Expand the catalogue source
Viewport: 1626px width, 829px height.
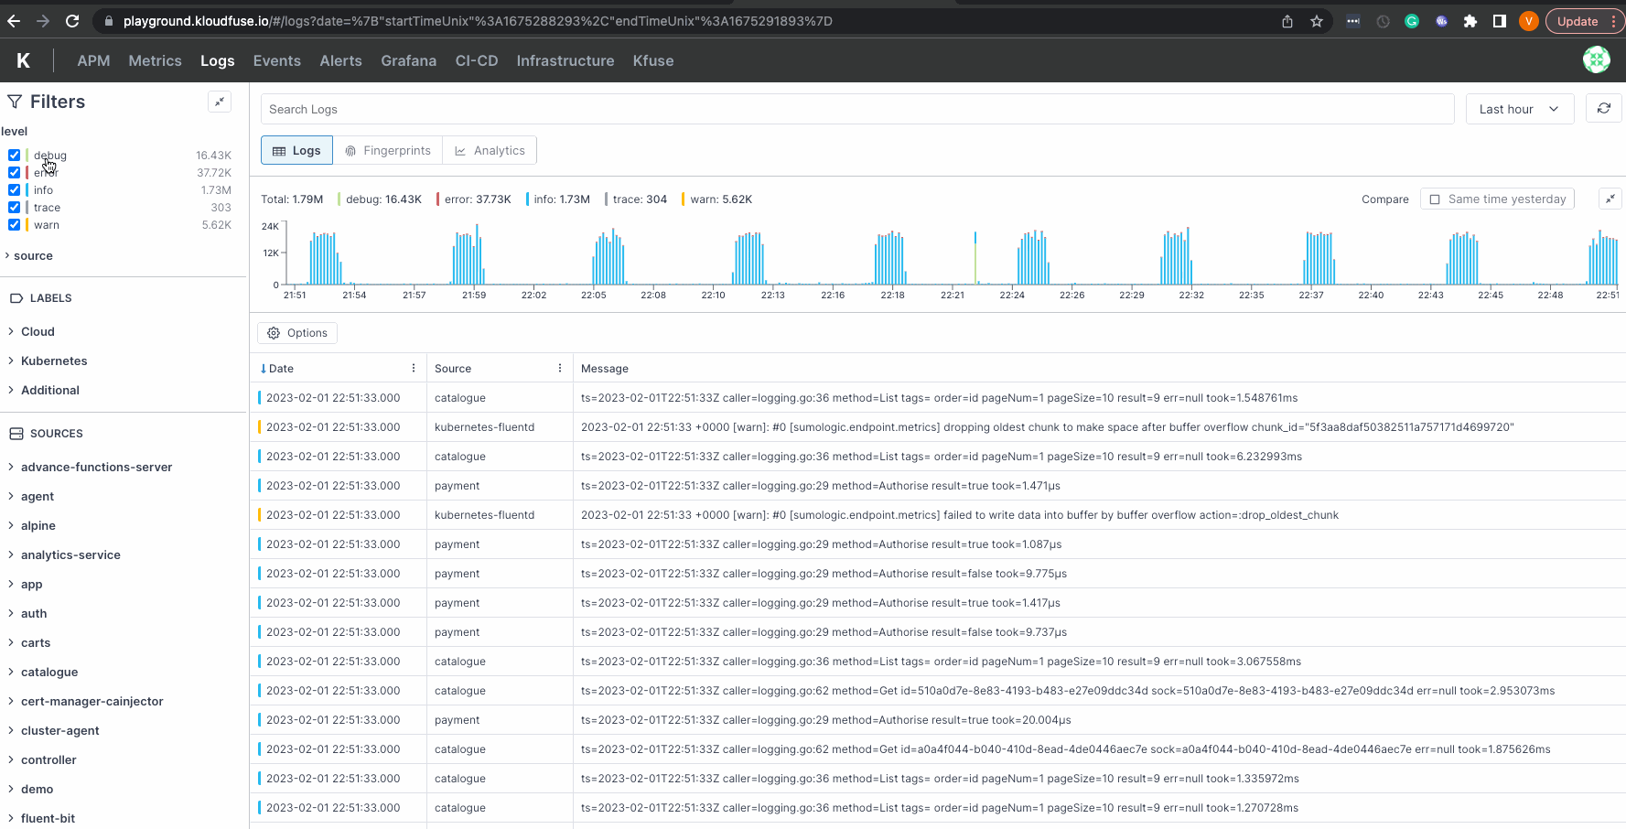[x=49, y=673]
